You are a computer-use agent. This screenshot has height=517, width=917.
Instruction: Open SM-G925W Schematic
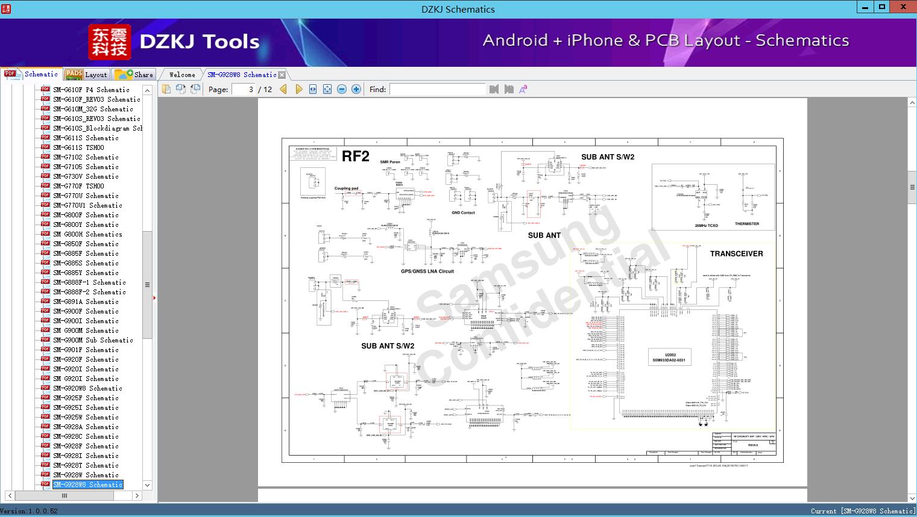click(x=86, y=417)
